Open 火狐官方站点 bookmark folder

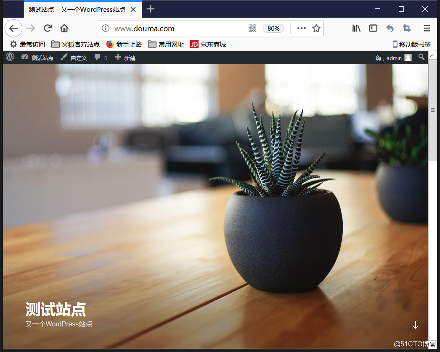click(x=75, y=44)
